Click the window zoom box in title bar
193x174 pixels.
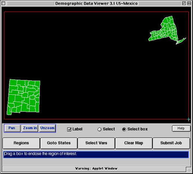(x=184, y=3)
